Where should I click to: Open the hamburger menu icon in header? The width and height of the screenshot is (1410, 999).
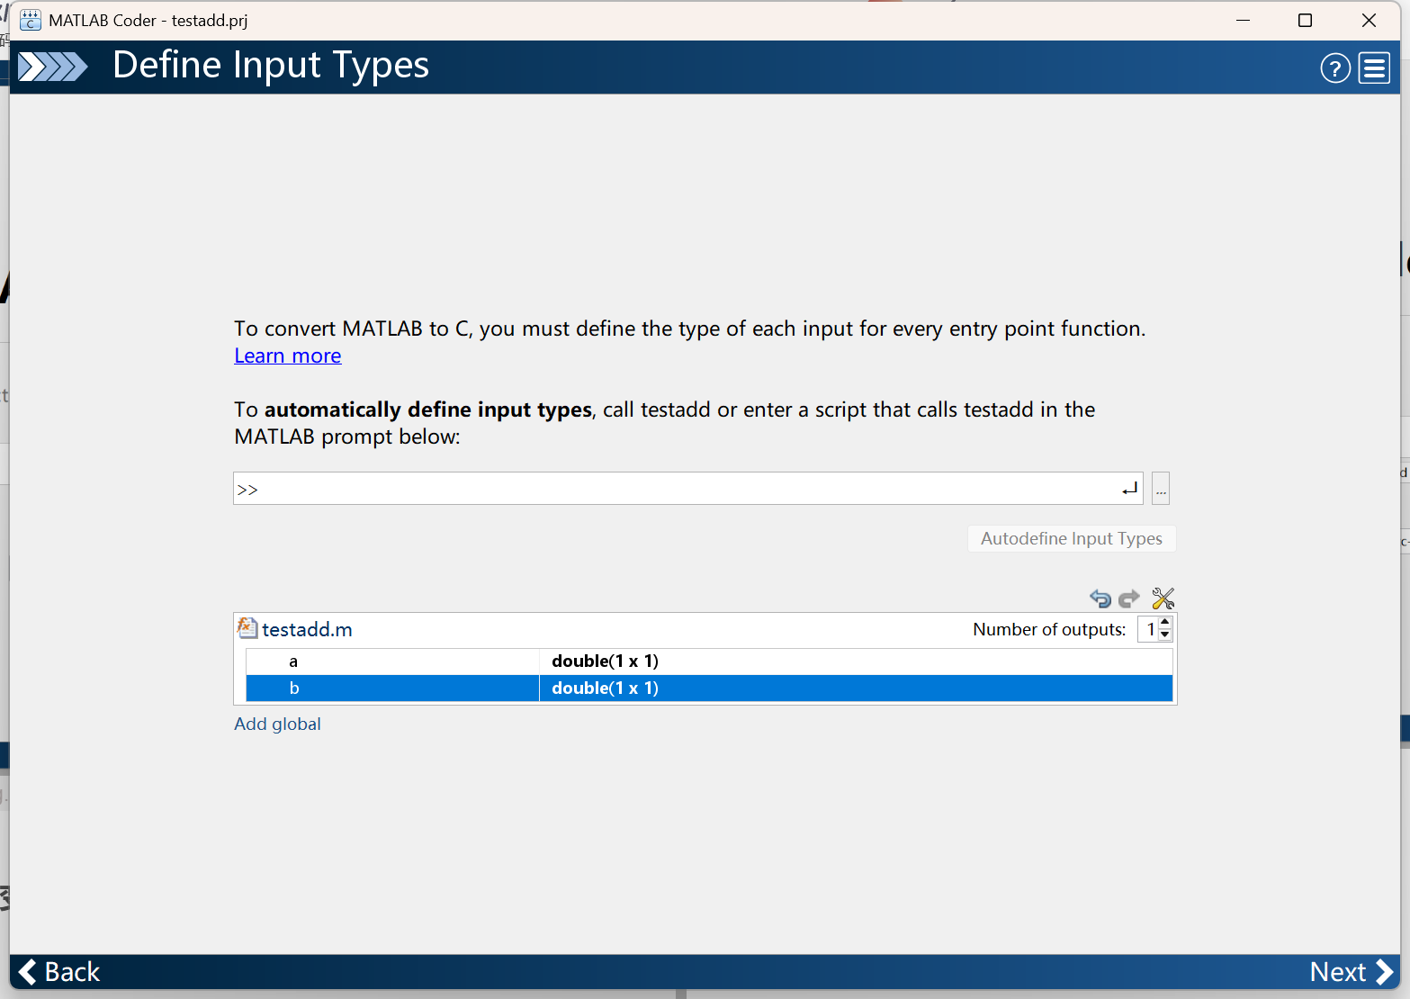point(1374,67)
